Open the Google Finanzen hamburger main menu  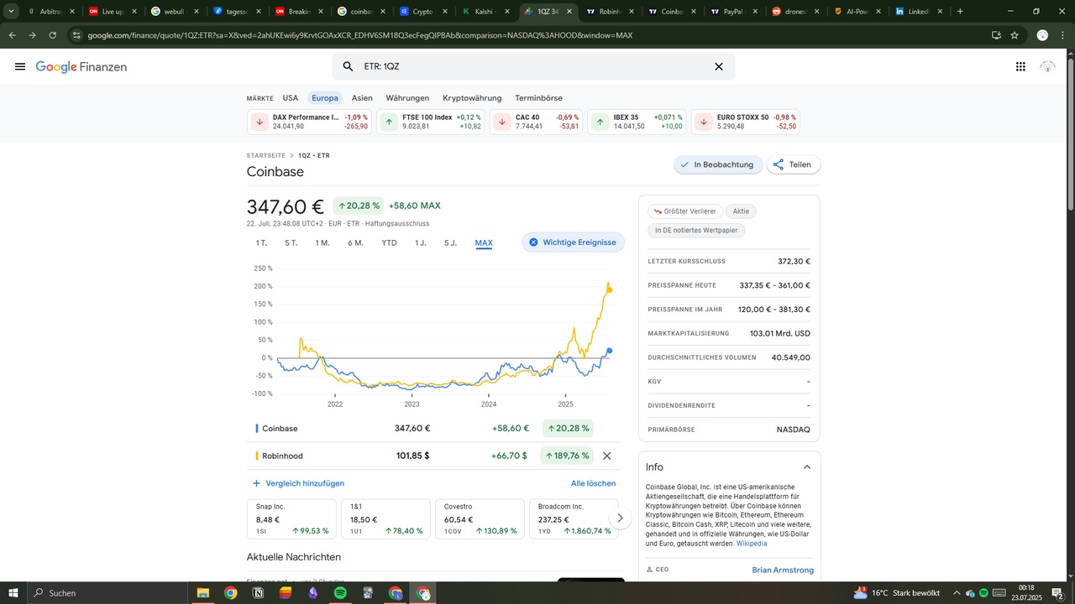20,67
